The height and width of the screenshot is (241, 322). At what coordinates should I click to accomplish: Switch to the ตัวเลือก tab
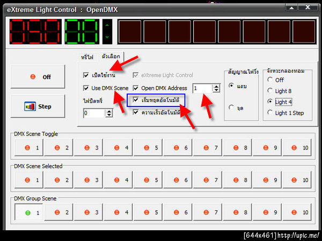click(111, 56)
